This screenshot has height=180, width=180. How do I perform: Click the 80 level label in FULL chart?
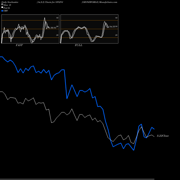click(116, 18)
